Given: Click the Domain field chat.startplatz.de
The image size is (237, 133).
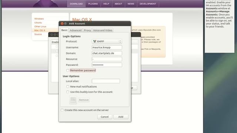Looking at the screenshot, I should tap(107, 53).
